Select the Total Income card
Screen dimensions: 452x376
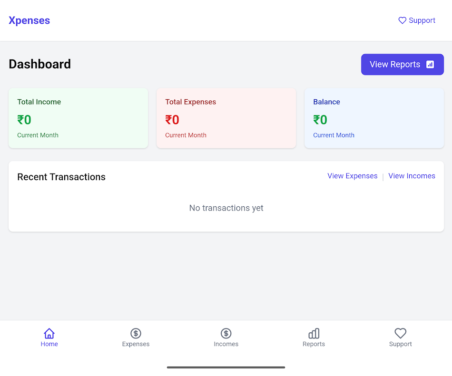[78, 118]
